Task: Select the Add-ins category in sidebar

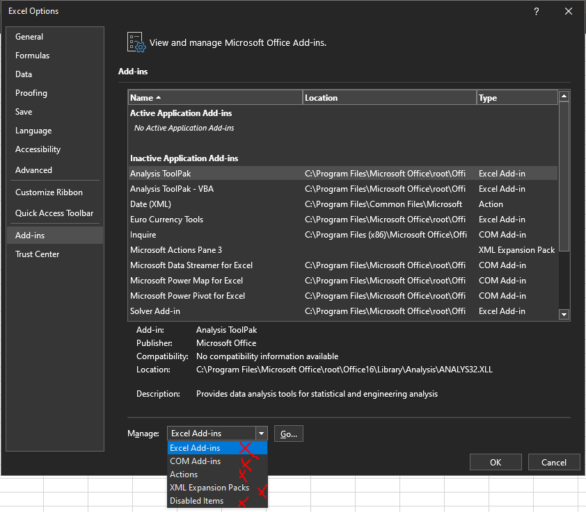Action: pos(55,235)
